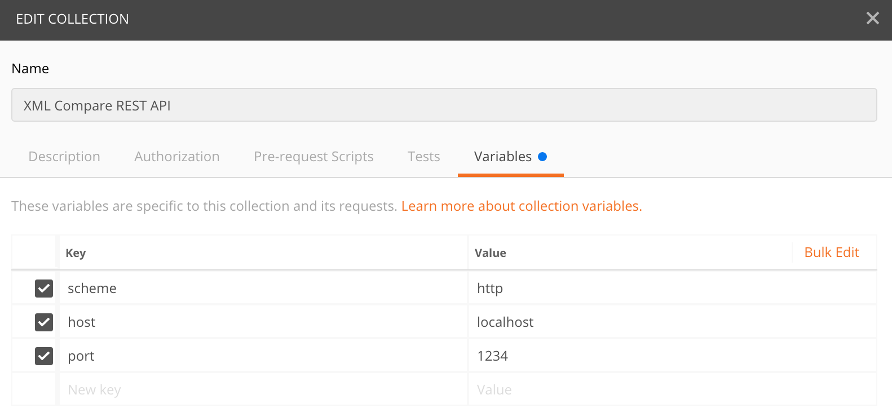This screenshot has height=417, width=892.
Task: Open the Authorization tab
Action: [x=176, y=157]
